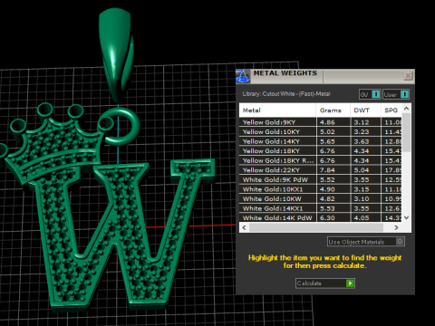Screen dimensions: 435x326
Task: Click the DWT column header
Action: [365, 110]
